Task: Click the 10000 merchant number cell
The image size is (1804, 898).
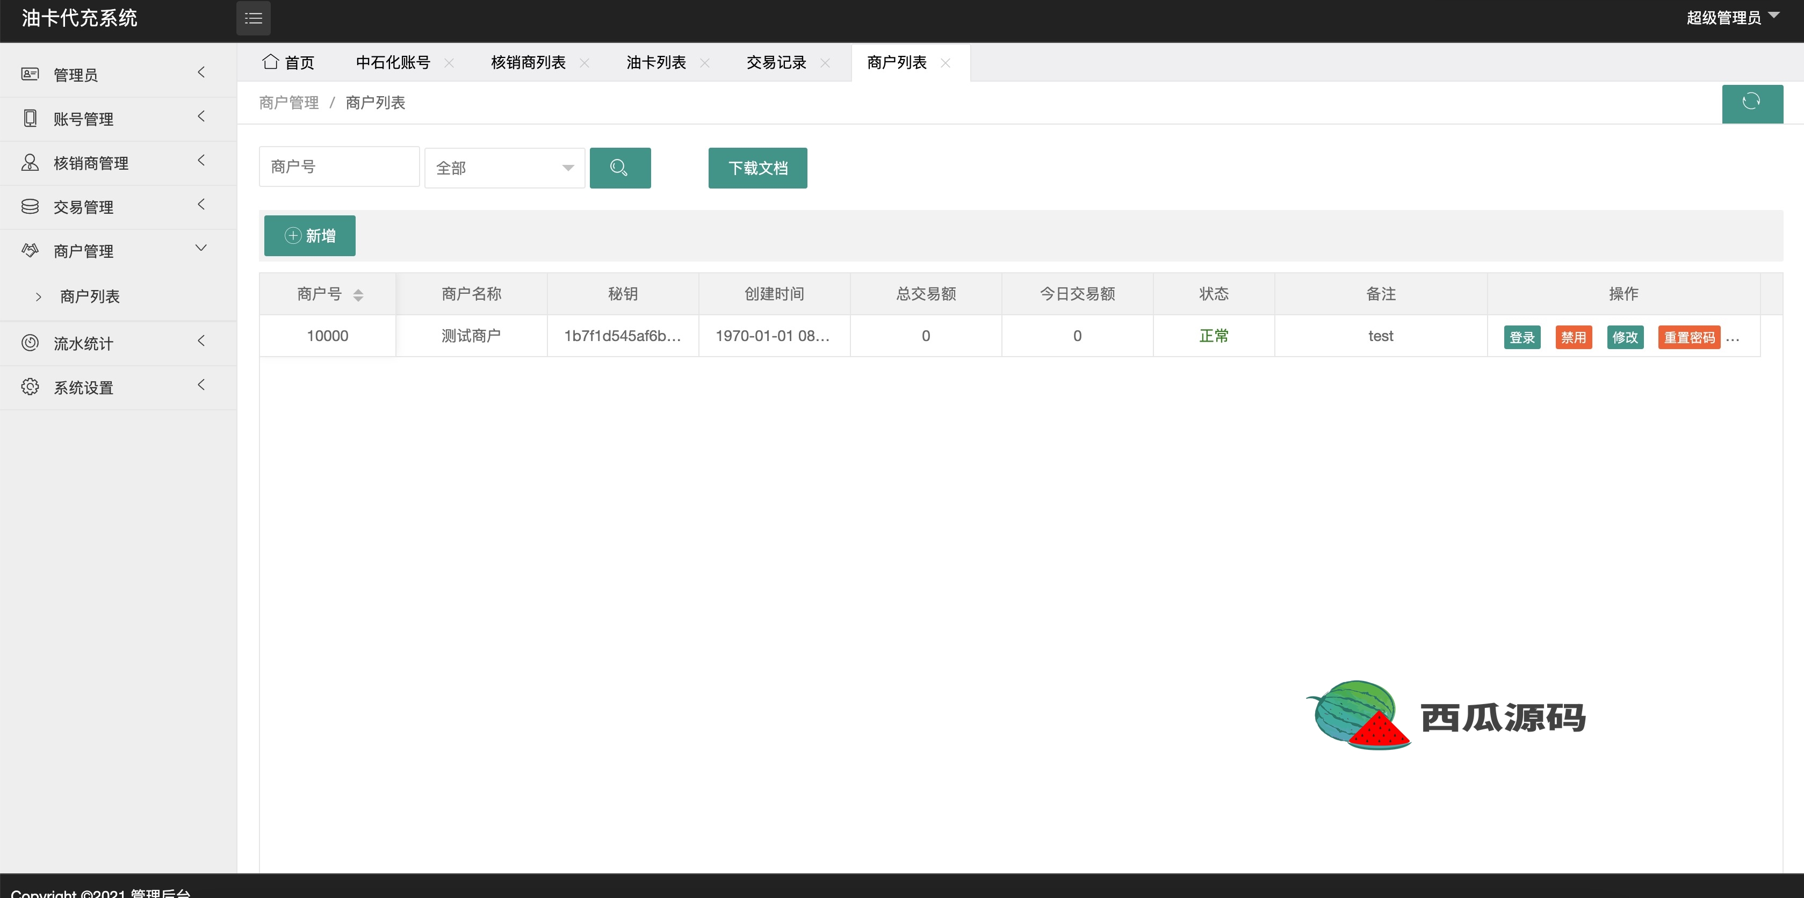Action: point(328,336)
